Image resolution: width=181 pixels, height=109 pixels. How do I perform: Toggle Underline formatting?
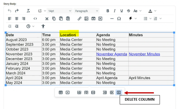121,11
